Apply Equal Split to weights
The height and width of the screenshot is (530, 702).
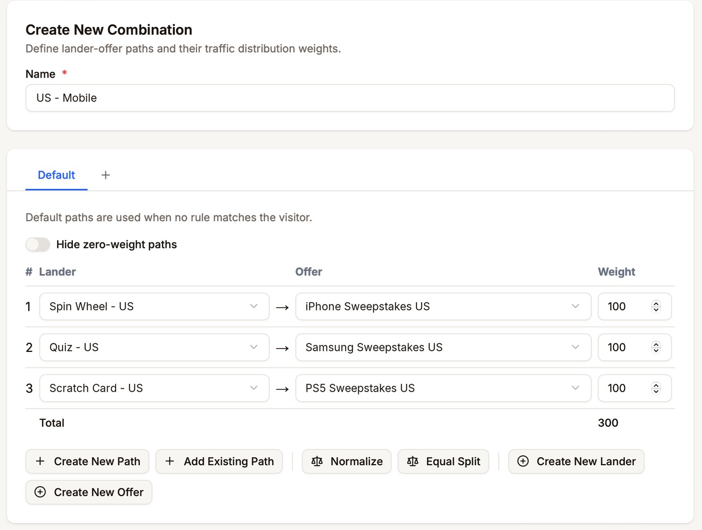(443, 461)
